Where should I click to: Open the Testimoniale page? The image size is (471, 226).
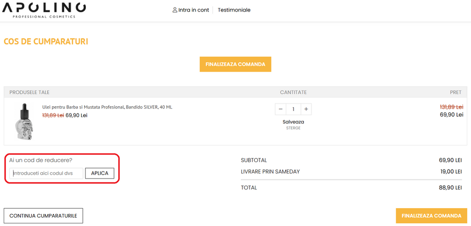[x=234, y=10]
